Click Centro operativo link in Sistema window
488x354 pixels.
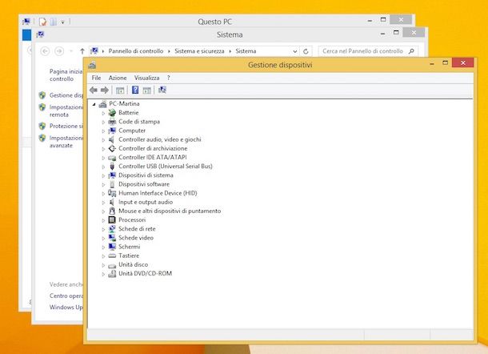pos(66,296)
